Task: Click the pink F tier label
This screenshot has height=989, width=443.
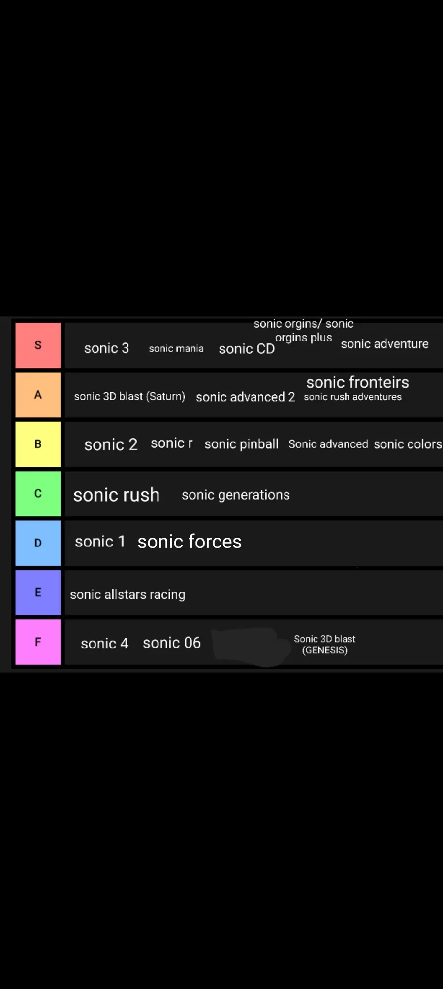Action: click(x=38, y=642)
